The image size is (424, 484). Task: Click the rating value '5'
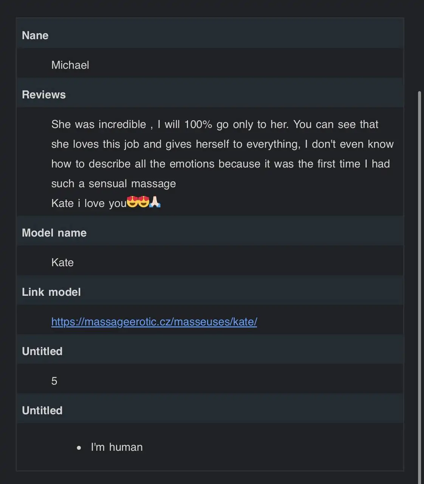[x=54, y=381]
